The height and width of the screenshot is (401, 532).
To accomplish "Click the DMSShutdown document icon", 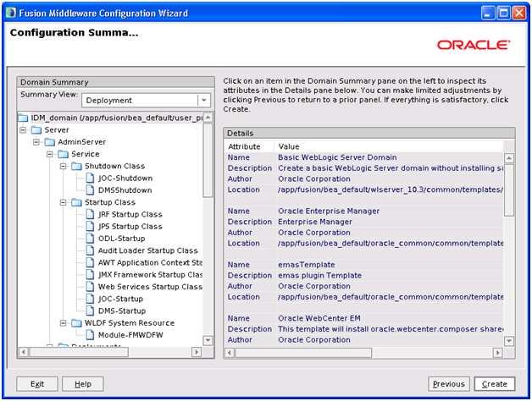I will click(x=90, y=190).
